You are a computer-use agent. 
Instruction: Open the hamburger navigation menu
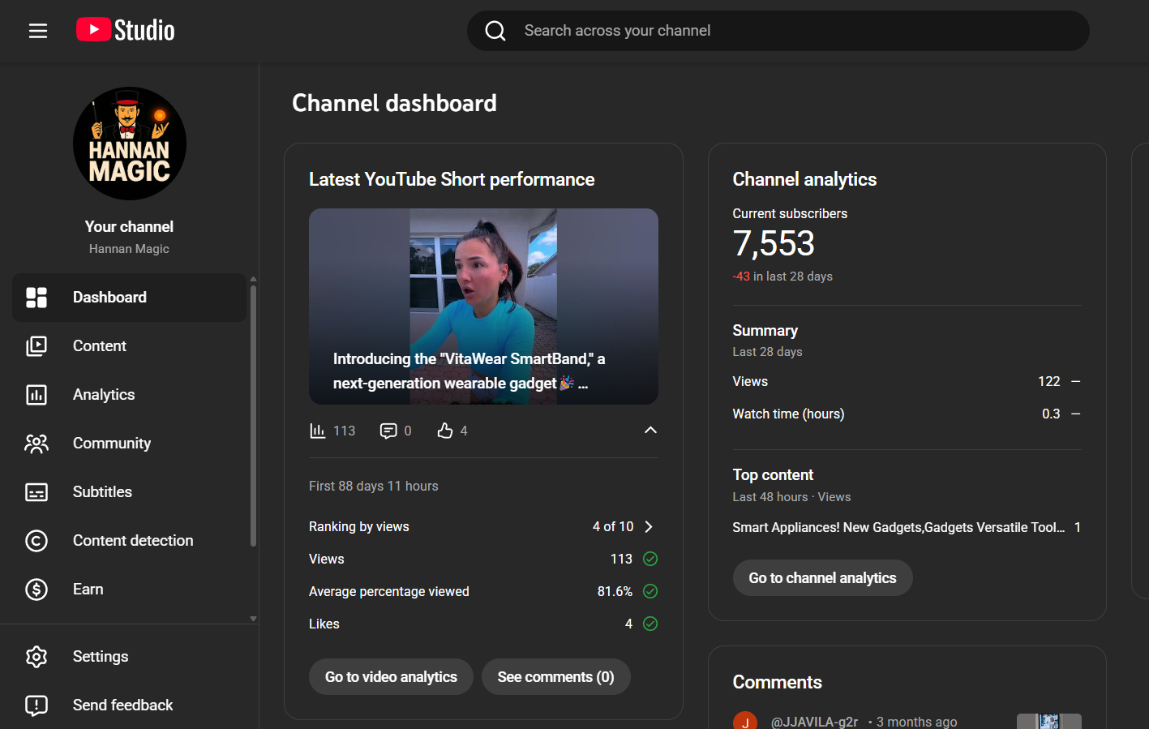38,31
